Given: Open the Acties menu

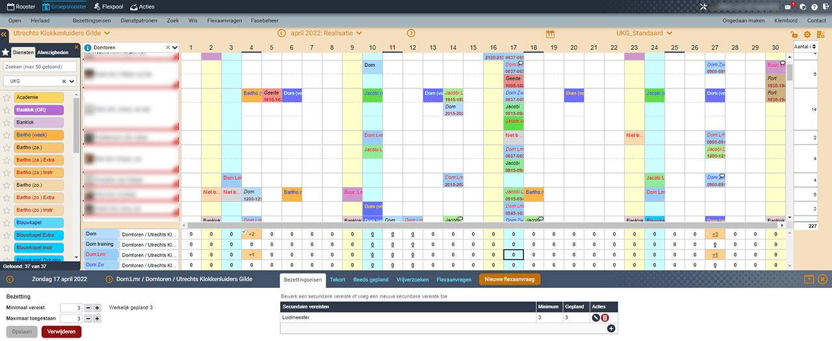Looking at the screenshot, I should pos(142,6).
